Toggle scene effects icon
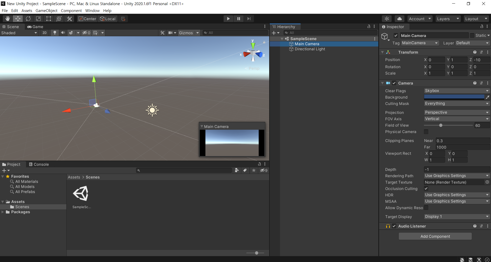The image size is (491, 262). [x=71, y=33]
